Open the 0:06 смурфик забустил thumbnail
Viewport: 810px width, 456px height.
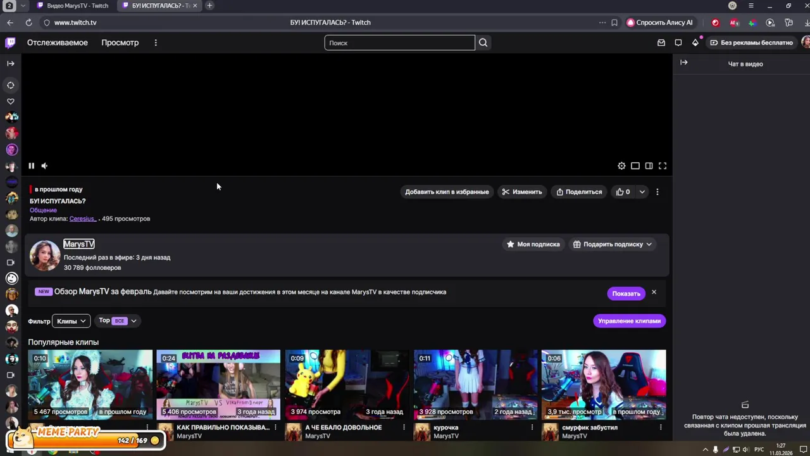pyautogui.click(x=604, y=384)
